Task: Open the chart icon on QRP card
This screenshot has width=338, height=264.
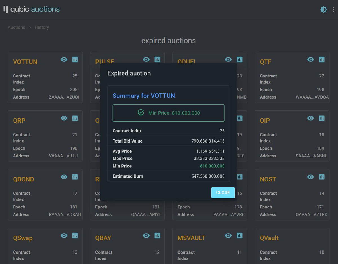Action: 75,118
